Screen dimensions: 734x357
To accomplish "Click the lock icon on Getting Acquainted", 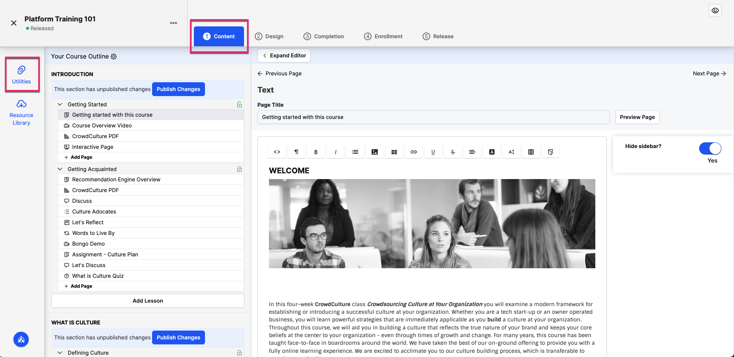I will coord(239,169).
